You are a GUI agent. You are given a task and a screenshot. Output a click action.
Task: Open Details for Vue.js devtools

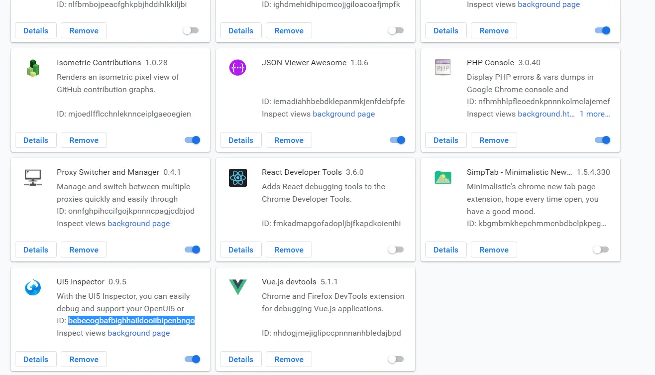click(241, 359)
